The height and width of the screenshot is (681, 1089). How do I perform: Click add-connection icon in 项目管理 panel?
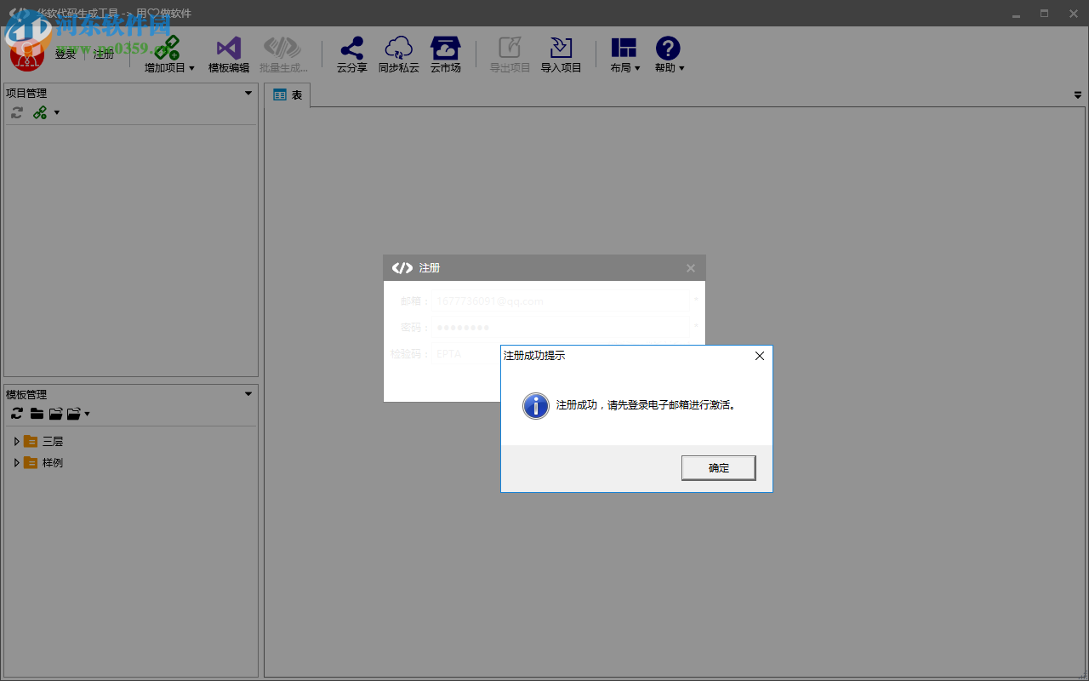(40, 112)
